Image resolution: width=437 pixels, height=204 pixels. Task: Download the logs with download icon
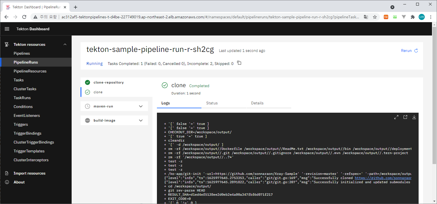coord(414,117)
